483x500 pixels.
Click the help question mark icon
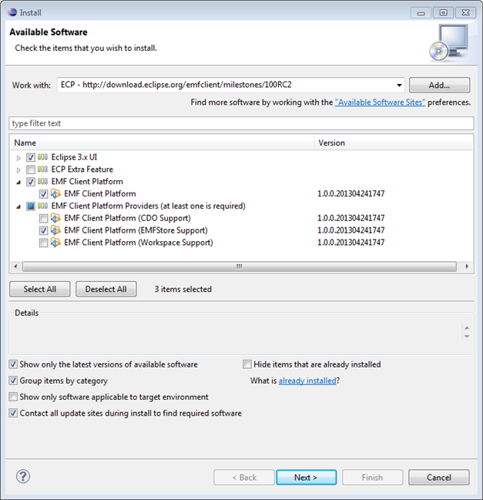click(x=23, y=477)
